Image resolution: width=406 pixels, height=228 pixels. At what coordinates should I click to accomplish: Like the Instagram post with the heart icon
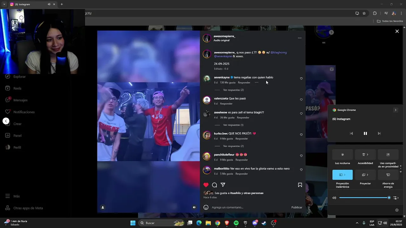point(206,185)
